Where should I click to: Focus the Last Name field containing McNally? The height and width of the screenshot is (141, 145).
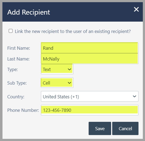[x=90, y=59]
